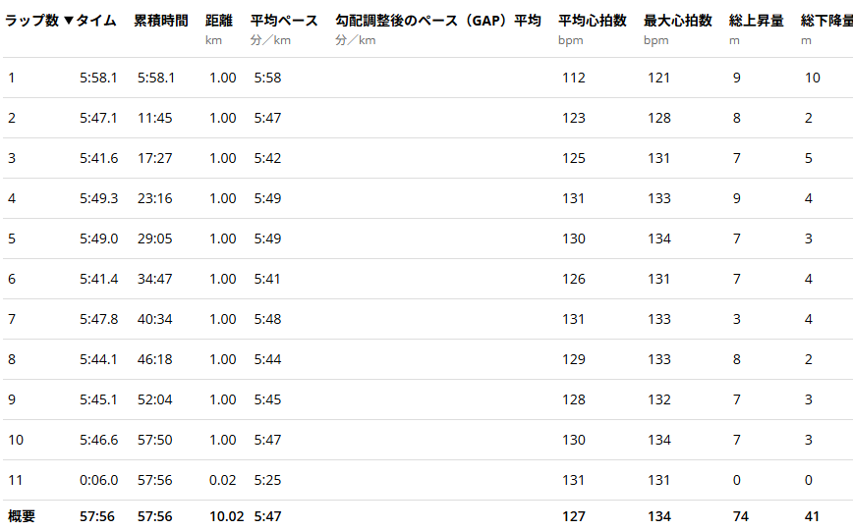
Task: Click lap 3 time value 5:41.6
Action: click(x=98, y=159)
